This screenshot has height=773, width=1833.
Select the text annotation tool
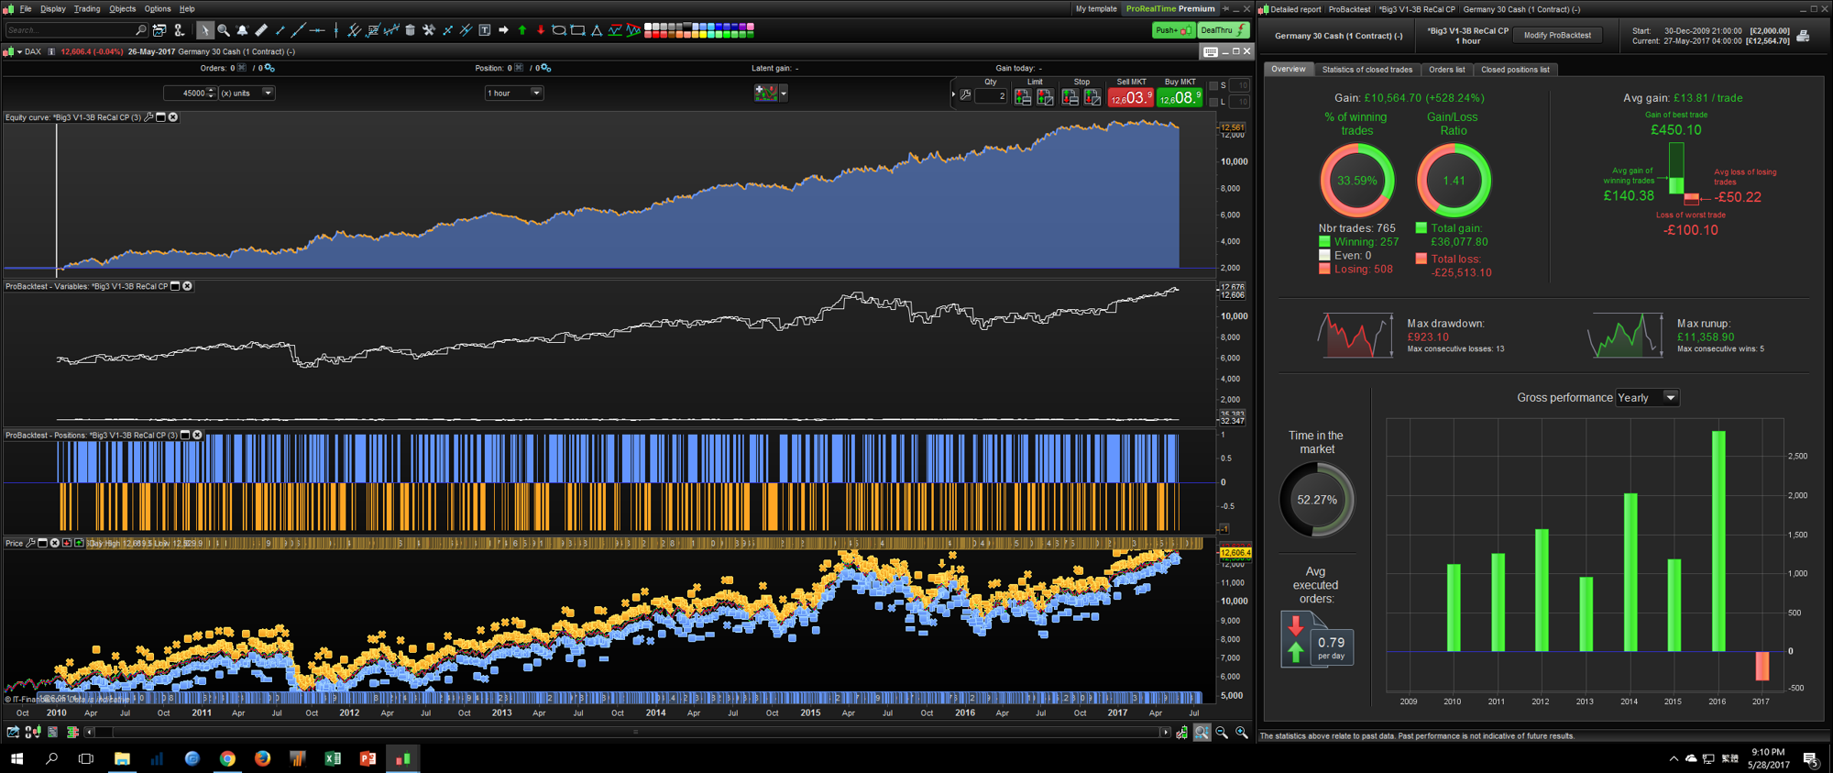coord(485,30)
